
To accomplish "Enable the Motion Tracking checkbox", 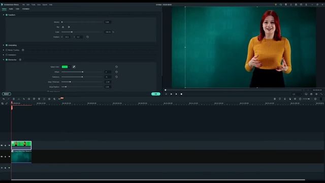I will pyautogui.click(x=7, y=50).
